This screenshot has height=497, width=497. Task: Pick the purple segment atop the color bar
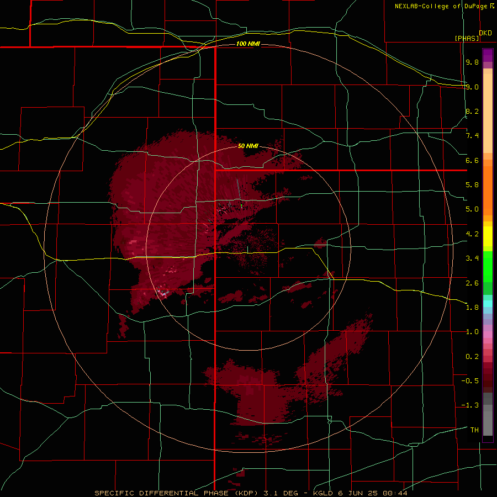tap(488, 55)
